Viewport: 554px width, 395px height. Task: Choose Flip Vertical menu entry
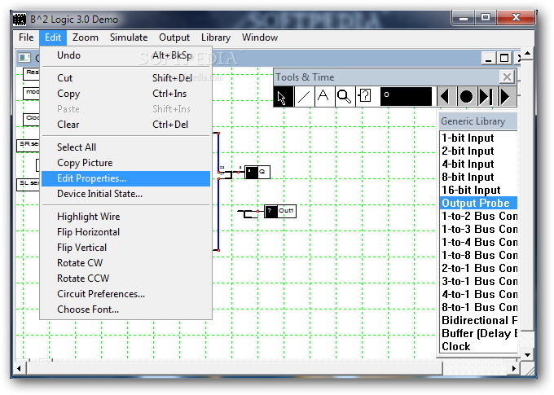point(125,248)
